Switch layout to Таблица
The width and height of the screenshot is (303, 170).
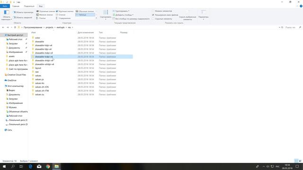click(85, 15)
